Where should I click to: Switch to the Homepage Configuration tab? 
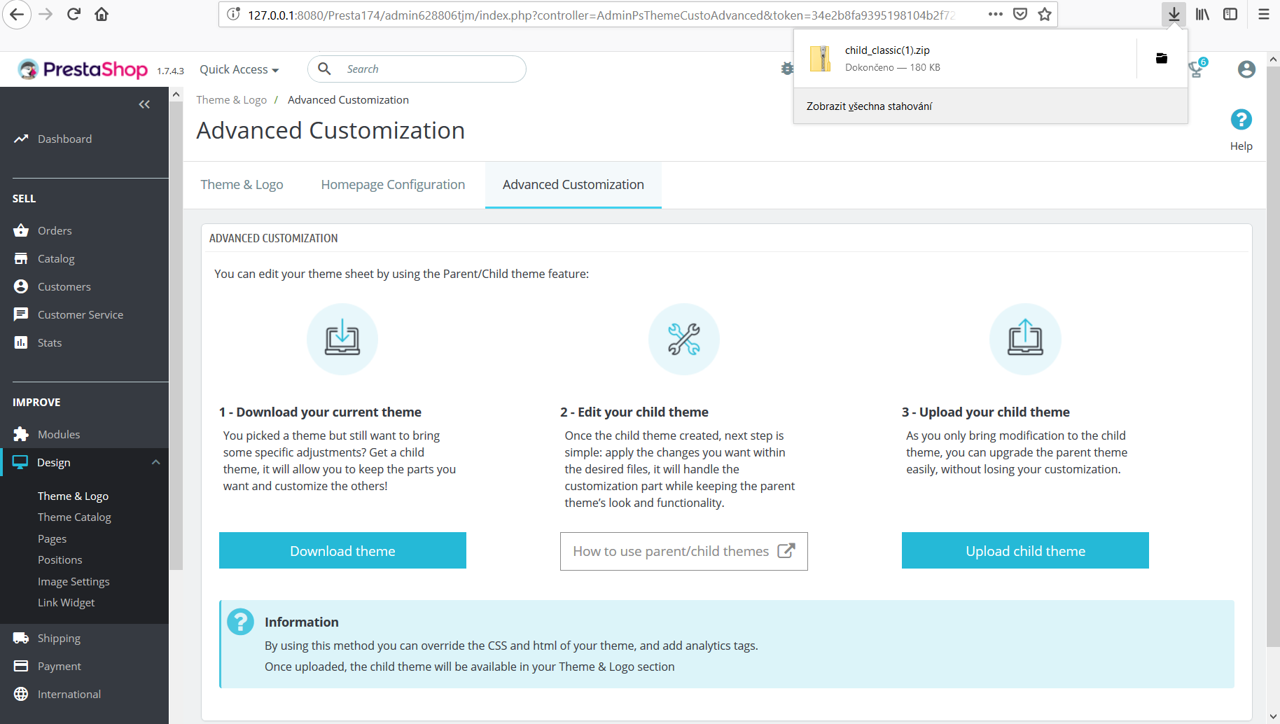(392, 184)
